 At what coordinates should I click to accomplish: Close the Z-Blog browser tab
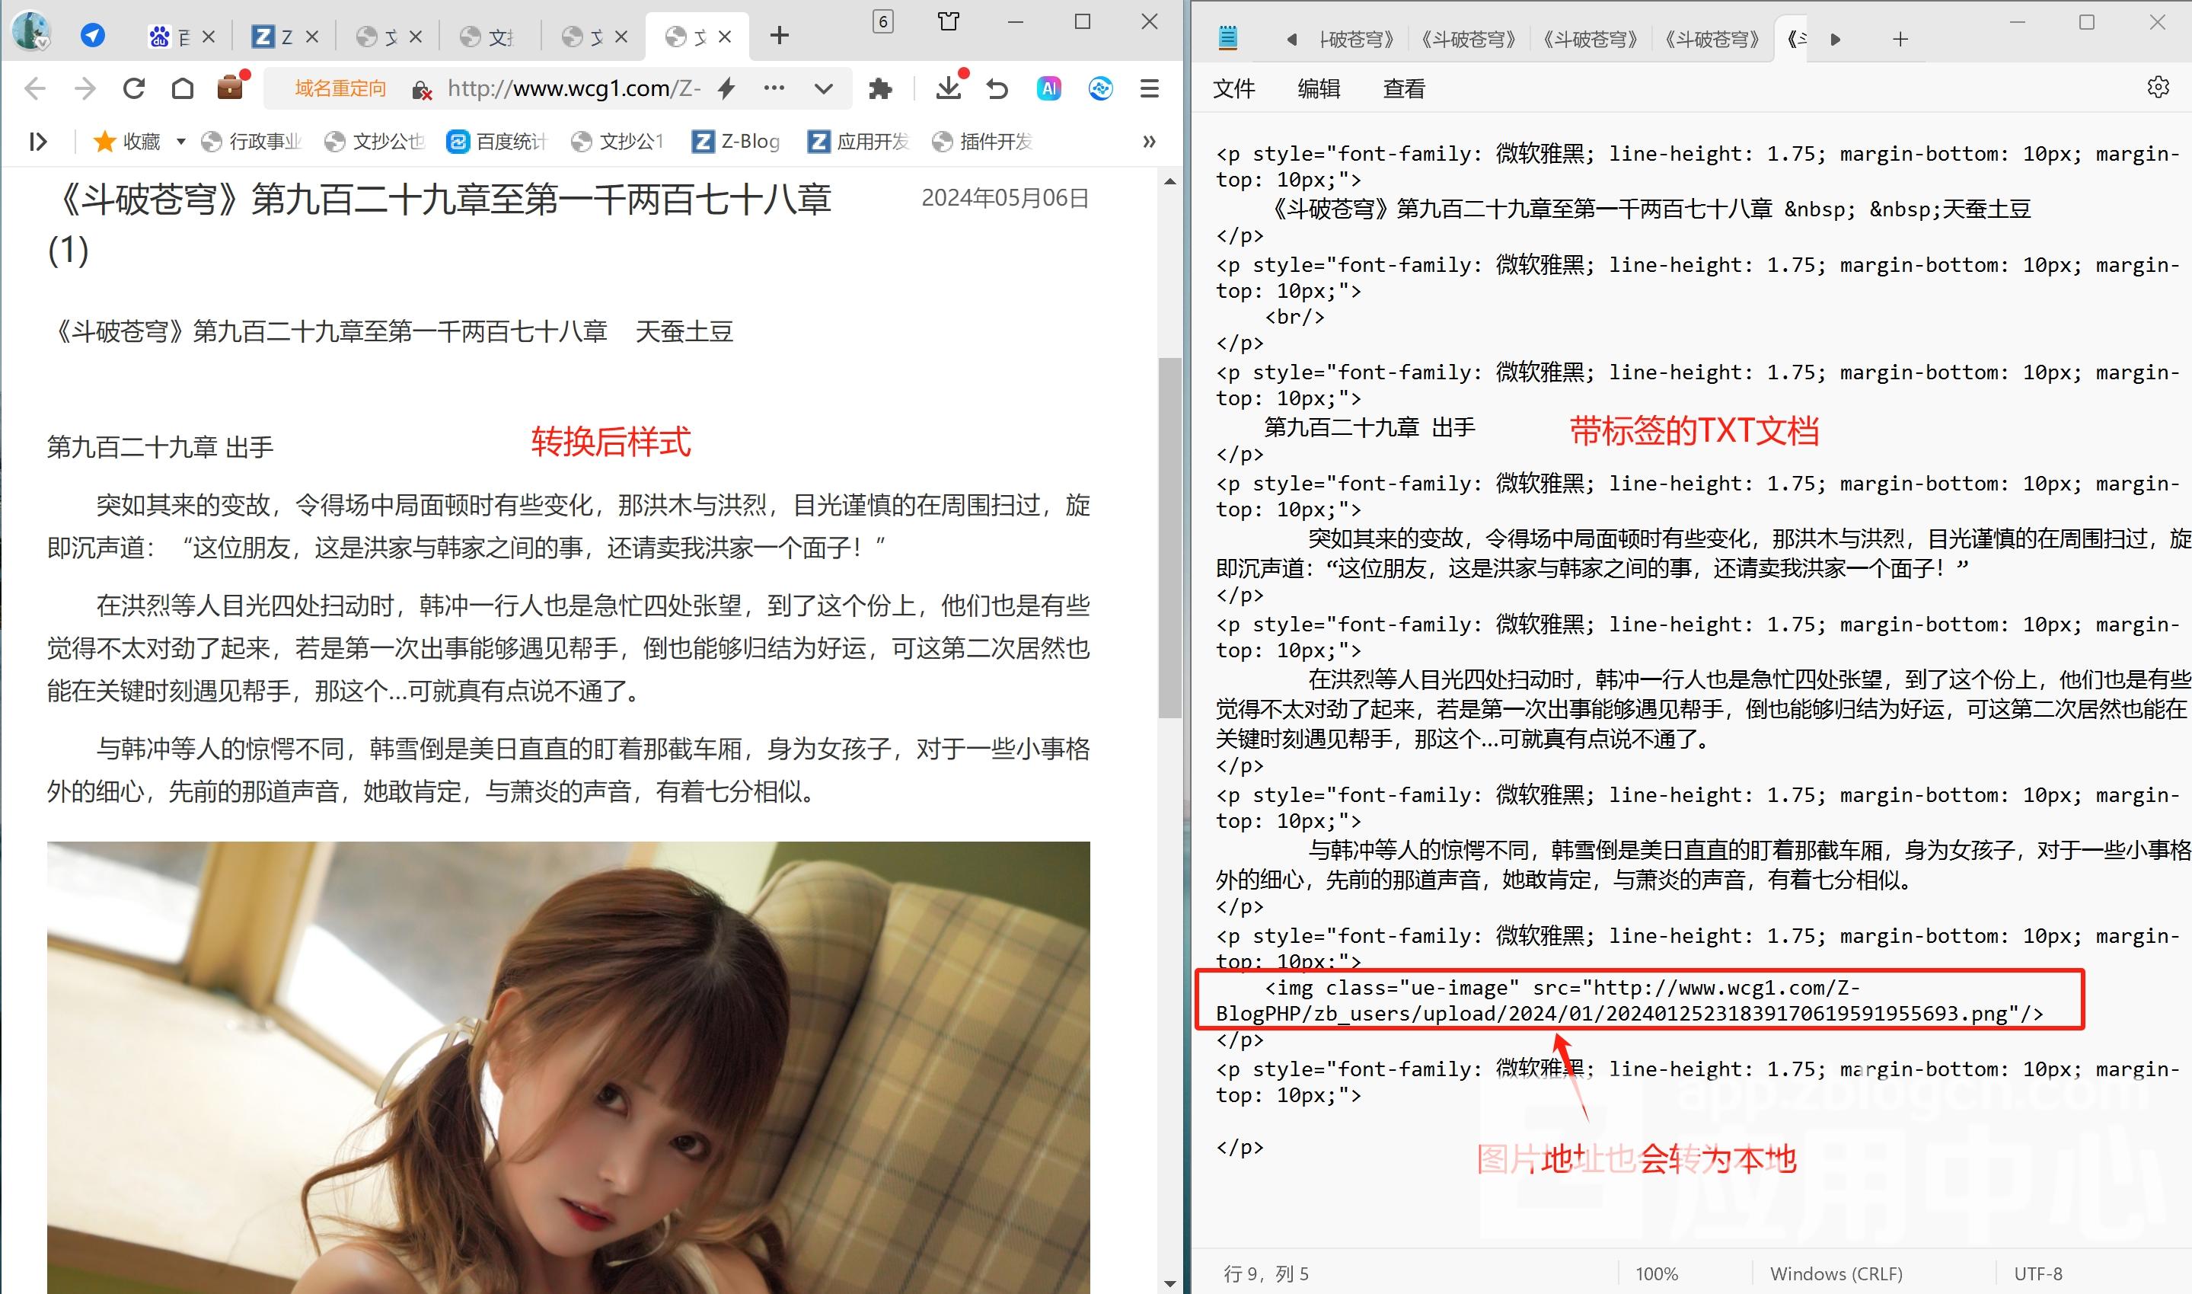pos(312,37)
